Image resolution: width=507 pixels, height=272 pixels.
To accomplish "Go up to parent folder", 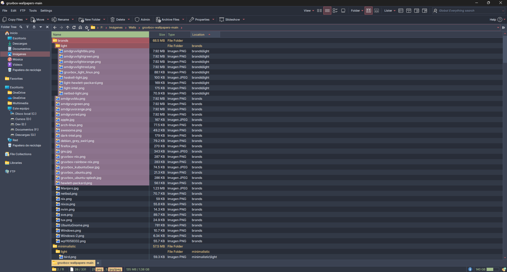I will pos(68,27).
